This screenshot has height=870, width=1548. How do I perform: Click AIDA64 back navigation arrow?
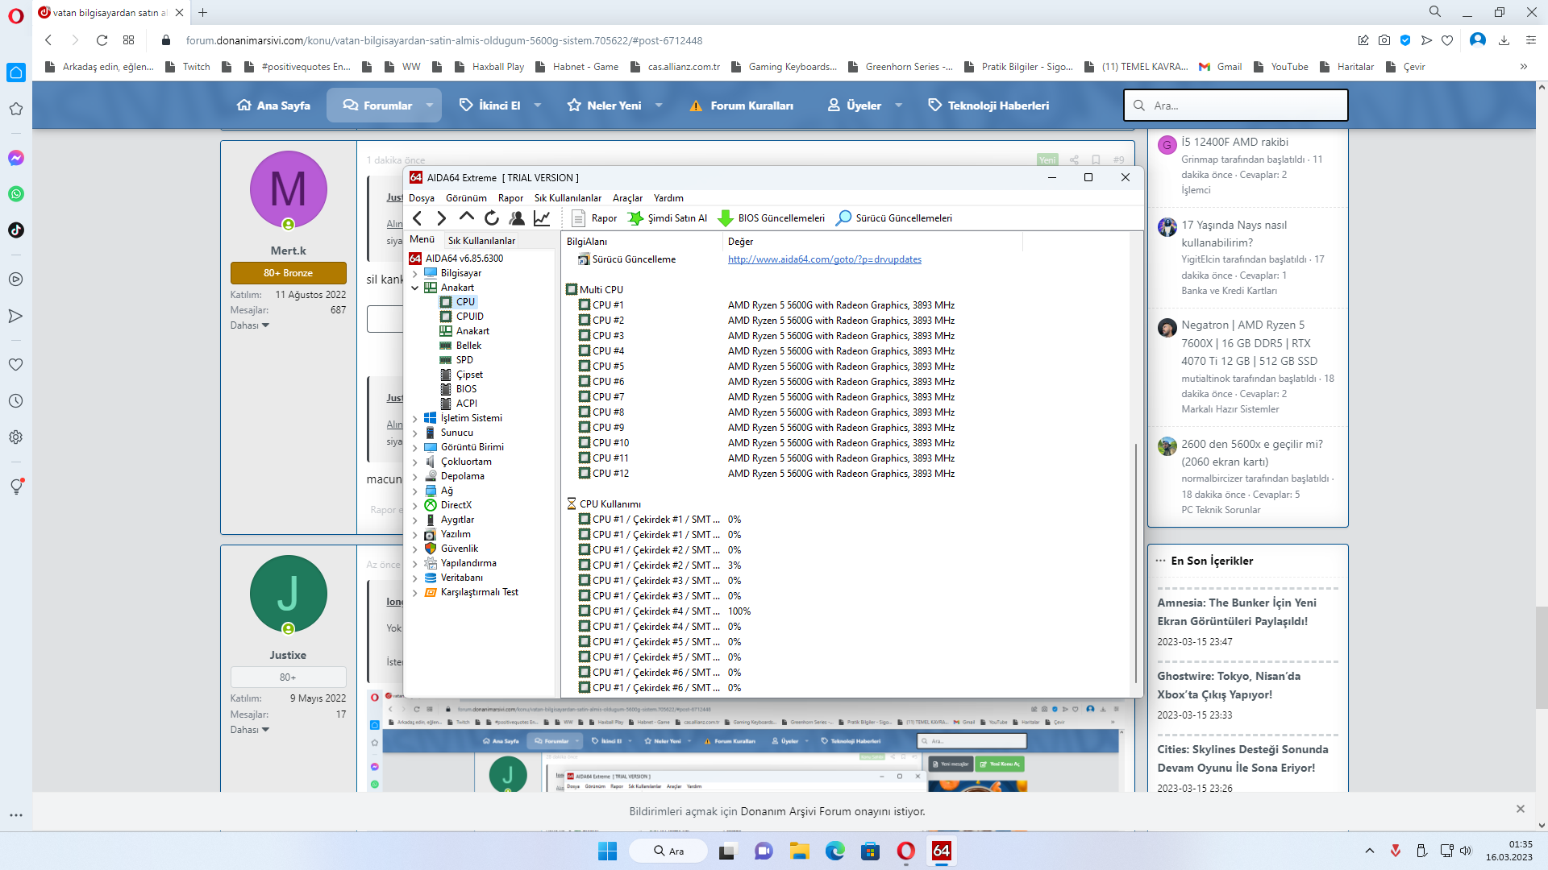click(417, 217)
